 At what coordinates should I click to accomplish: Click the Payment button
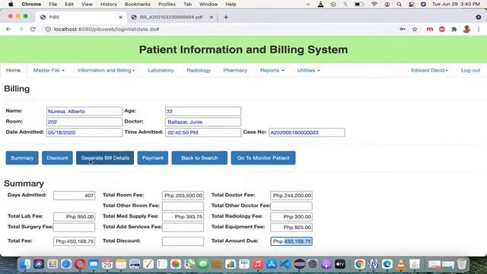152,158
